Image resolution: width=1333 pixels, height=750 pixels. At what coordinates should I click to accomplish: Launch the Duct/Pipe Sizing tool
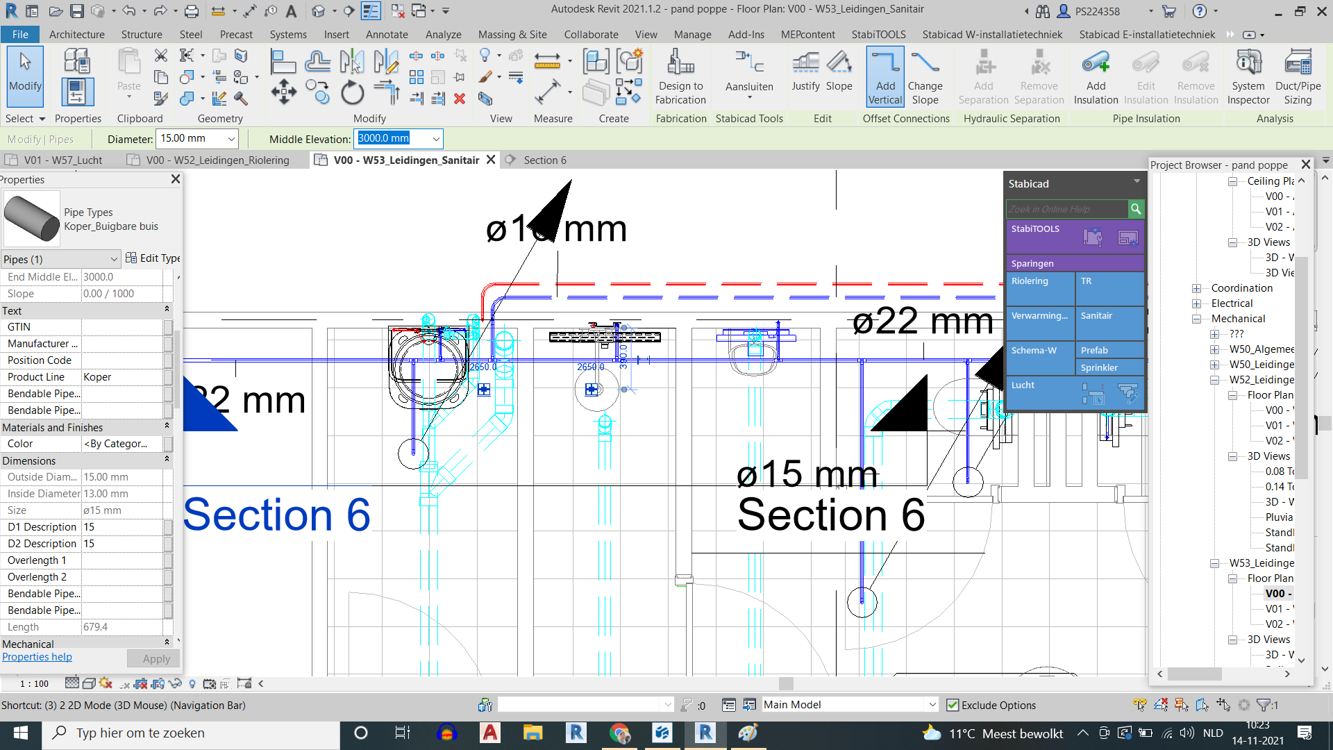point(1298,75)
